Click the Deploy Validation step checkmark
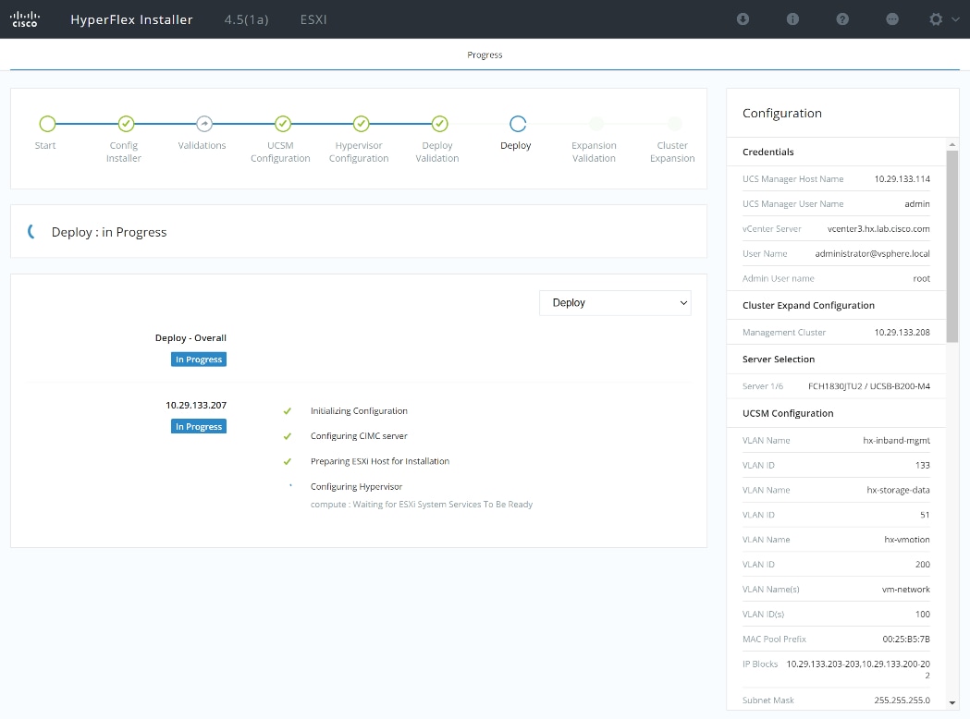This screenshot has width=970, height=719. tap(440, 124)
